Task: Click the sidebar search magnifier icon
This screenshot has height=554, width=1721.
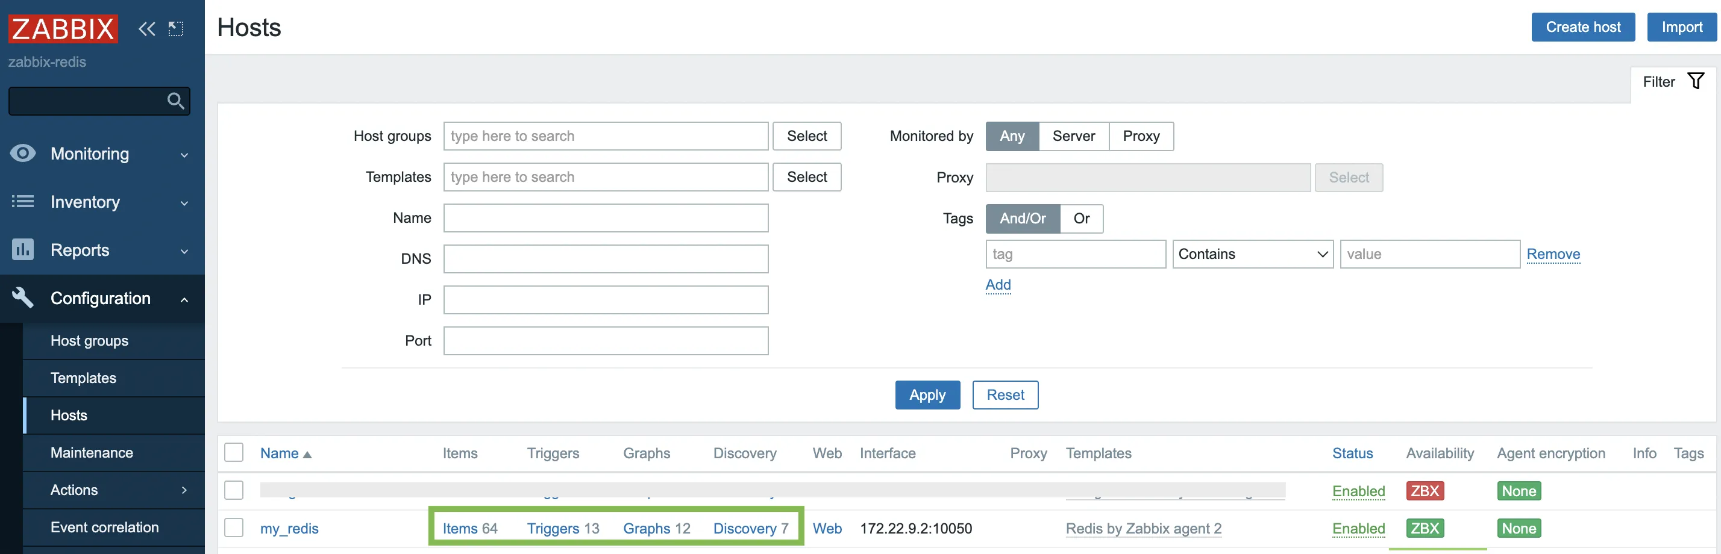Action: click(x=176, y=101)
